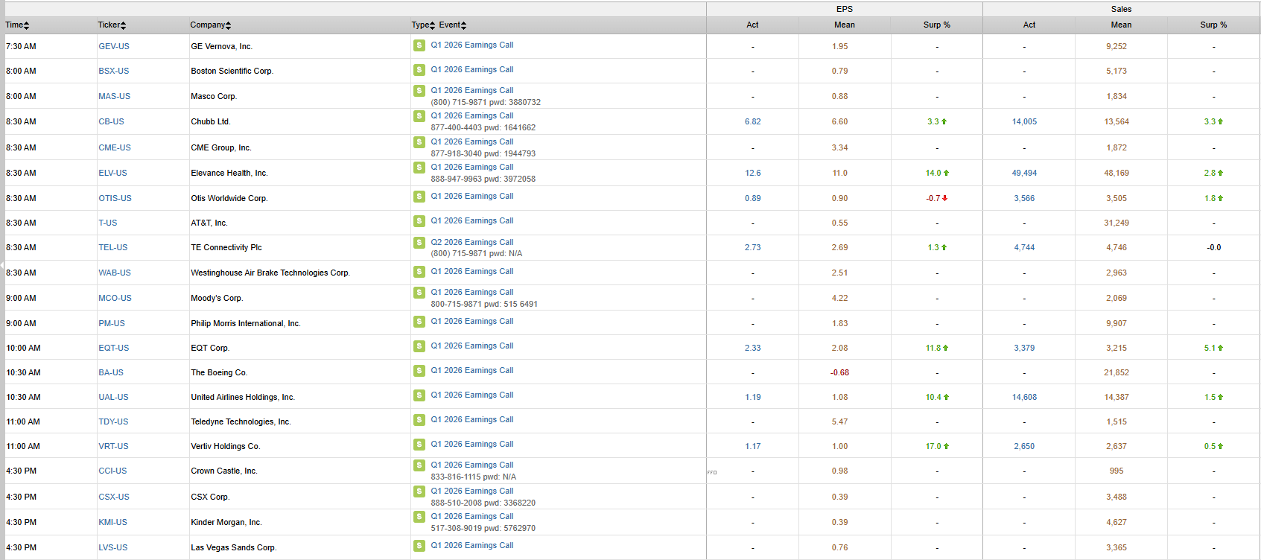Sort the rows by the Type column
The height and width of the screenshot is (560, 1261).
[422, 25]
